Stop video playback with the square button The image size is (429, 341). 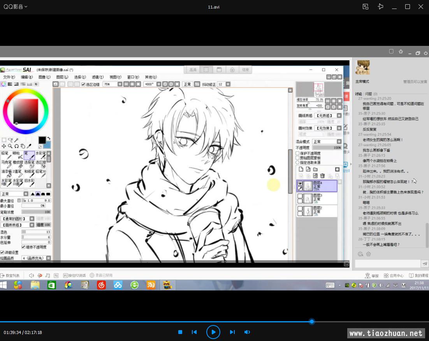pyautogui.click(x=180, y=332)
